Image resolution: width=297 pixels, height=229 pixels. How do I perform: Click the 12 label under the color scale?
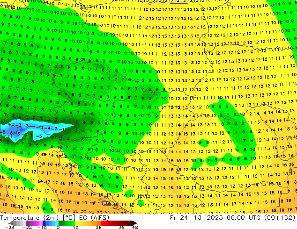click(x=76, y=227)
